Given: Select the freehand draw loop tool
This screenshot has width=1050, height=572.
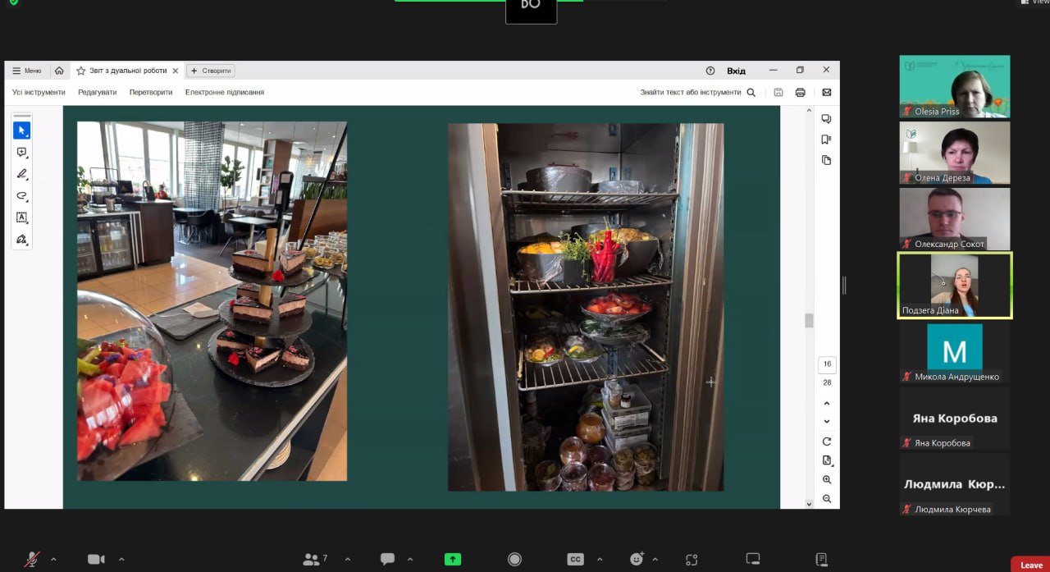Looking at the screenshot, I should point(22,196).
